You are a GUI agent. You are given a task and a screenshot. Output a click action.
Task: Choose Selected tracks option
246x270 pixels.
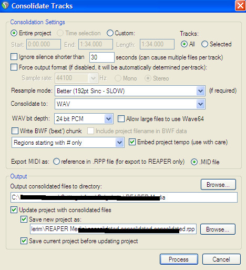[x=204, y=44]
